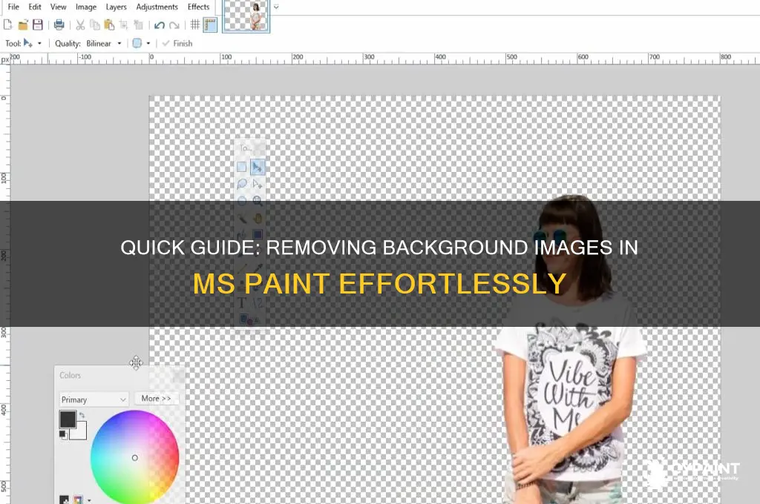This screenshot has height=504, width=760.
Task: Pick a hue on the color wheel
Action: [135, 457]
